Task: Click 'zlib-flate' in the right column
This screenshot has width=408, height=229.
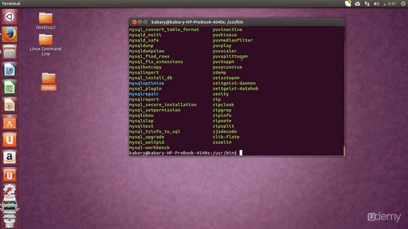Action: [x=226, y=137]
